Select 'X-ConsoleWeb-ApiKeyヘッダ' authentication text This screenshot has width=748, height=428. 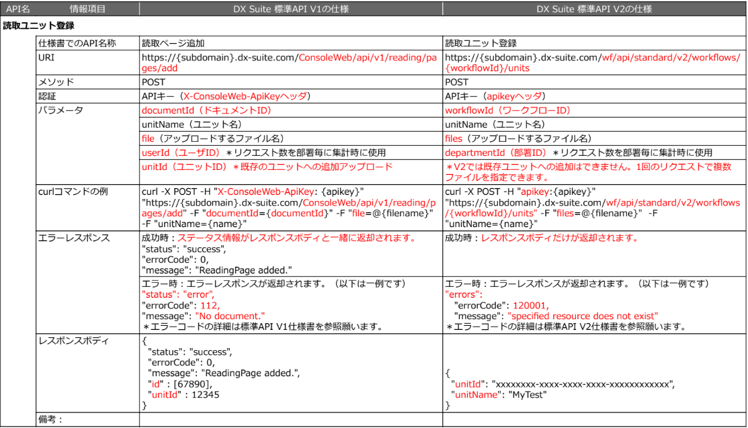click(x=245, y=96)
